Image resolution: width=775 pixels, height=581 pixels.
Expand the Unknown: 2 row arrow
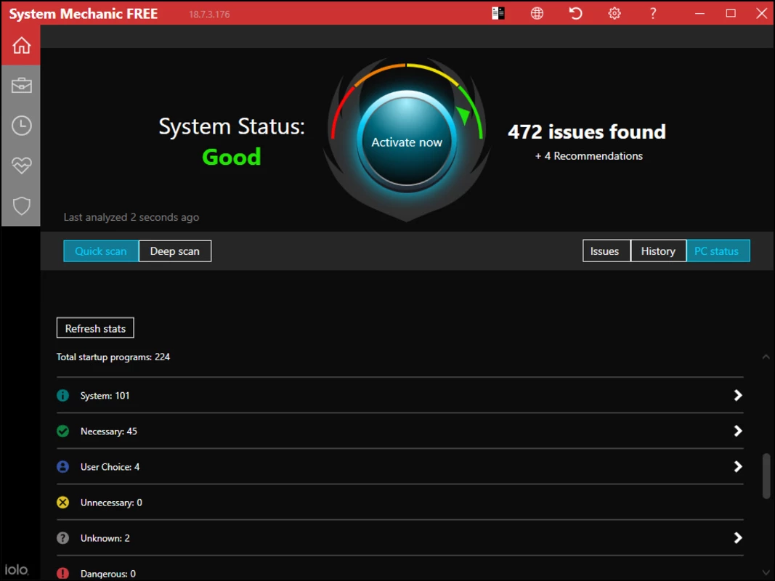738,537
